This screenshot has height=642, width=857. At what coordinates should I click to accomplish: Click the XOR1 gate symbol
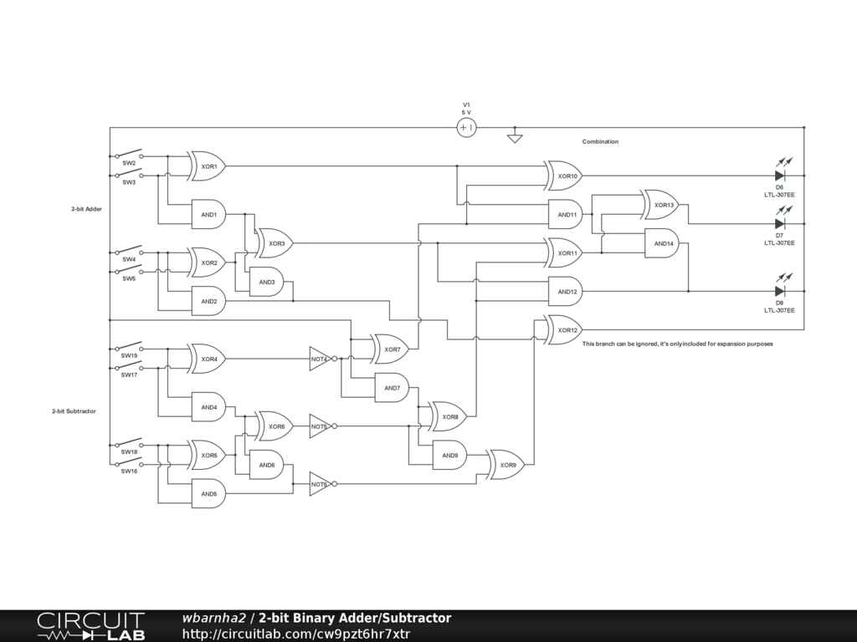pyautogui.click(x=208, y=166)
